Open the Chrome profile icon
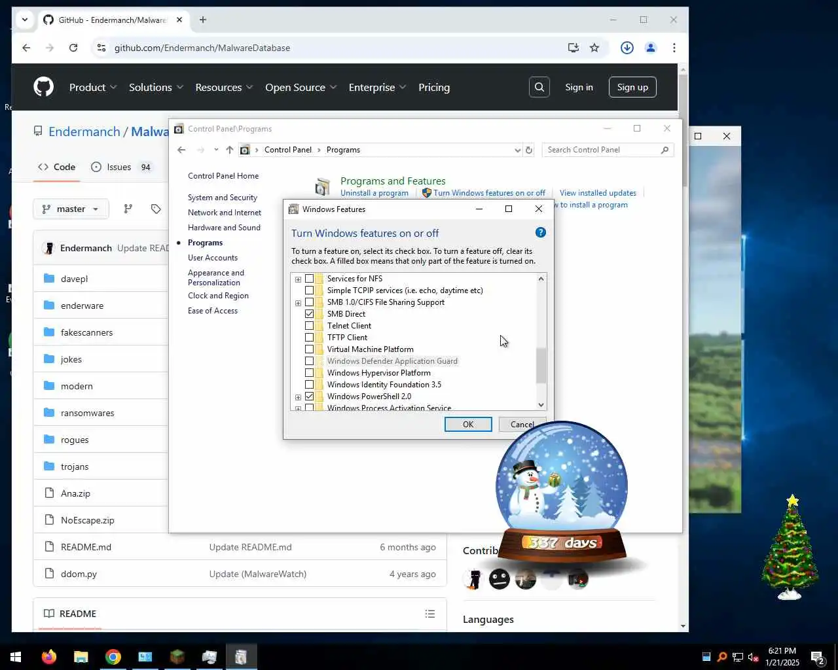 [651, 48]
